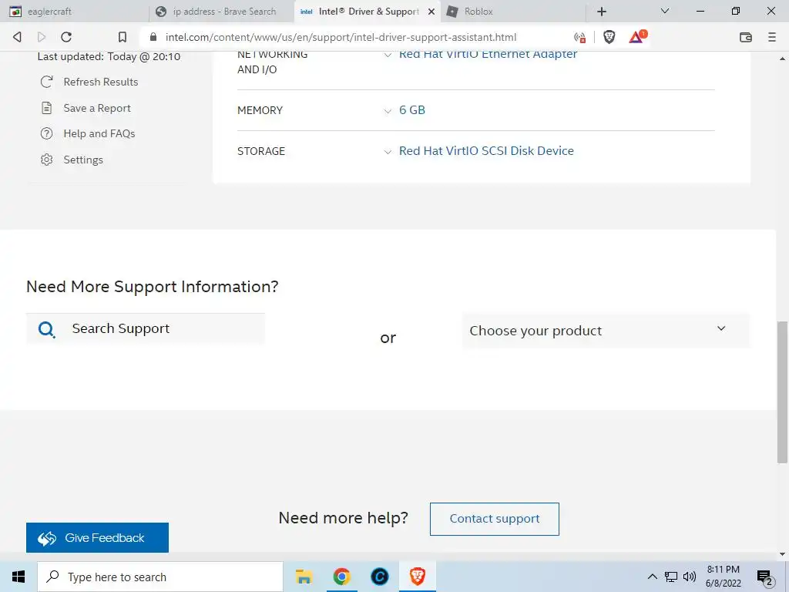Click the address bar URL
789x592 pixels.
click(341, 37)
